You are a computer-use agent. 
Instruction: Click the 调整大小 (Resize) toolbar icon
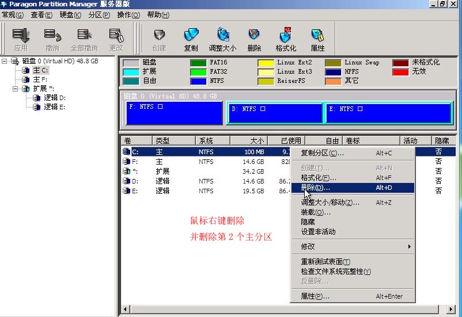222,40
